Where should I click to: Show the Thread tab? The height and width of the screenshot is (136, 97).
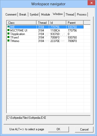[70, 14]
